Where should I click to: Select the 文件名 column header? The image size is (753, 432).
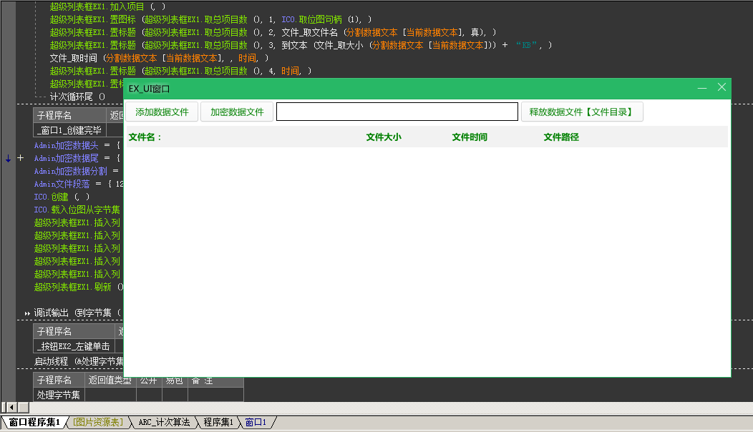pyautogui.click(x=145, y=137)
